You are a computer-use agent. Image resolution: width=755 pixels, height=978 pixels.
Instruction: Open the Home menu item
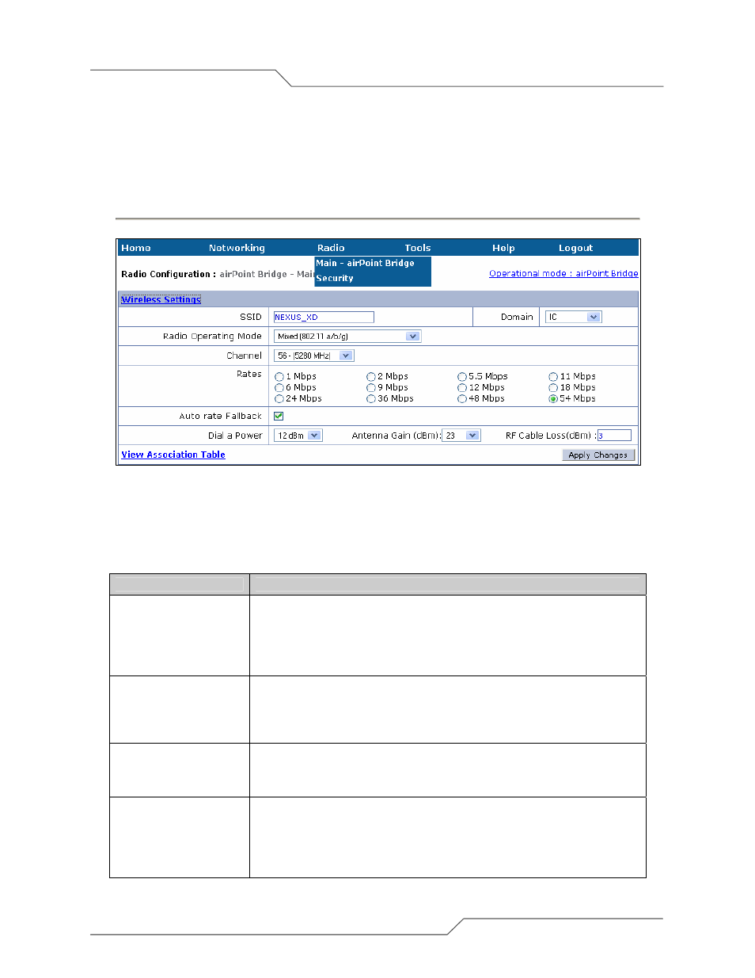(136, 248)
